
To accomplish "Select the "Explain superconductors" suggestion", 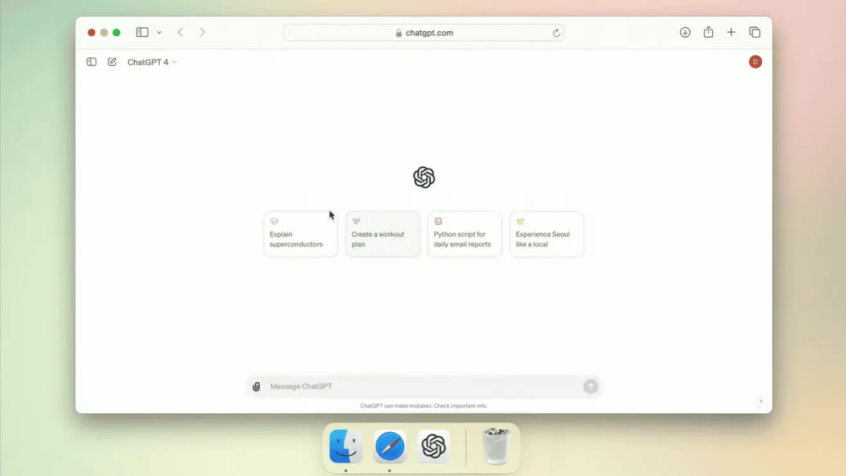I will 300,234.
